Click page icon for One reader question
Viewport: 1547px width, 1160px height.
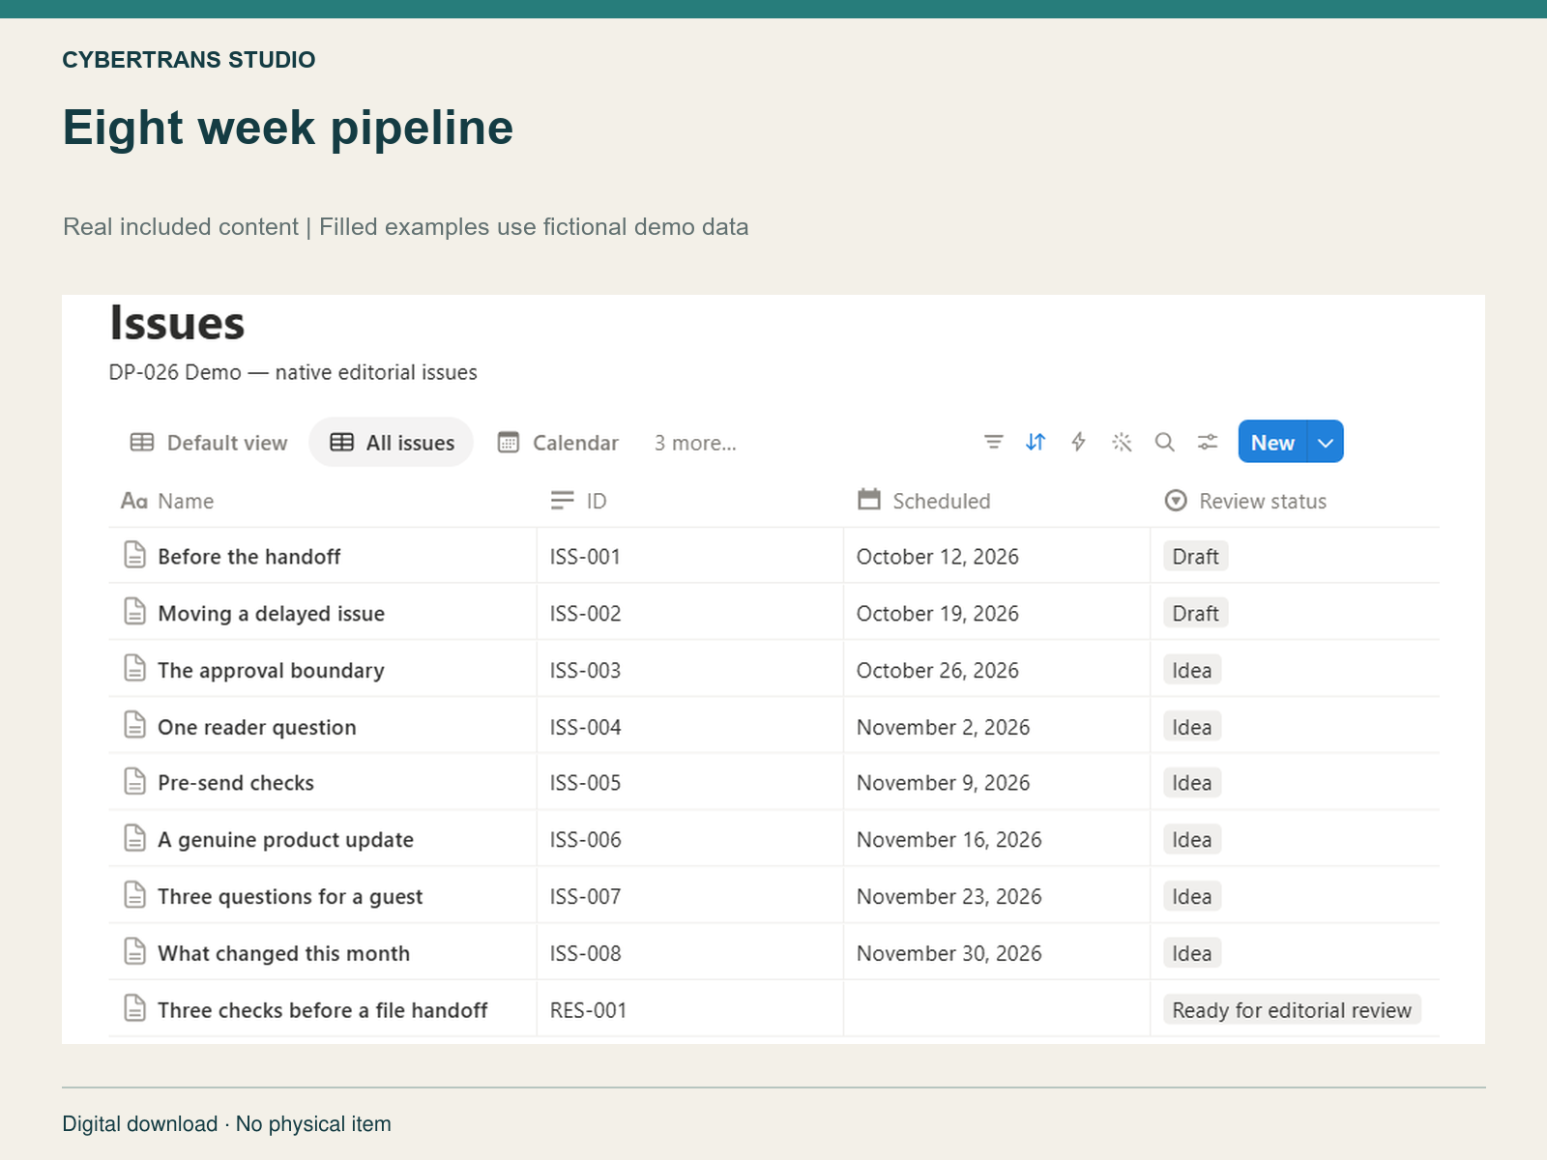coord(135,725)
